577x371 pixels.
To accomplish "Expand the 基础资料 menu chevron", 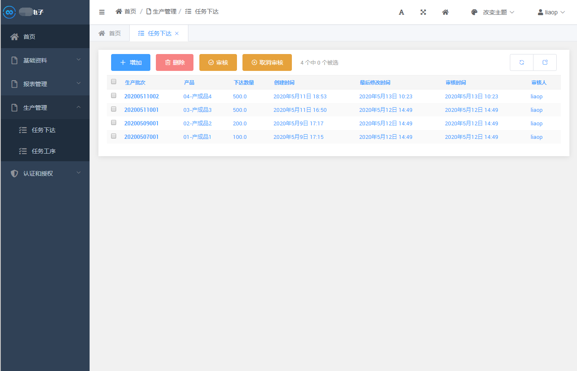I will pyautogui.click(x=79, y=60).
